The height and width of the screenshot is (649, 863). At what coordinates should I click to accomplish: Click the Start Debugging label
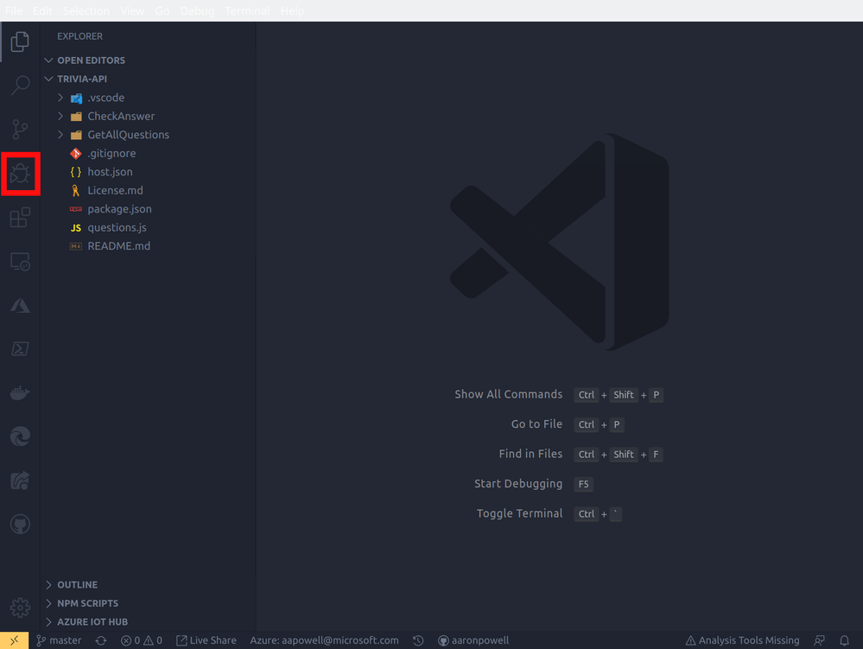518,484
